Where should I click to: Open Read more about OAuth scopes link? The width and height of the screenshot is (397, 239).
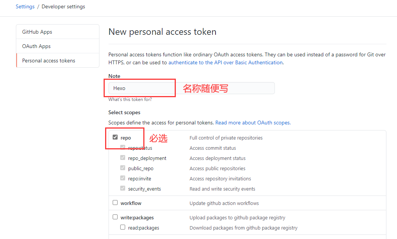click(x=253, y=123)
